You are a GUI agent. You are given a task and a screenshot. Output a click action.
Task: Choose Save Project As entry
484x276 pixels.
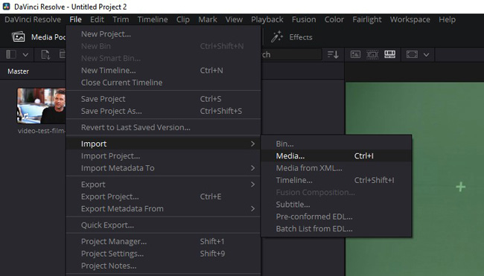tap(164, 111)
